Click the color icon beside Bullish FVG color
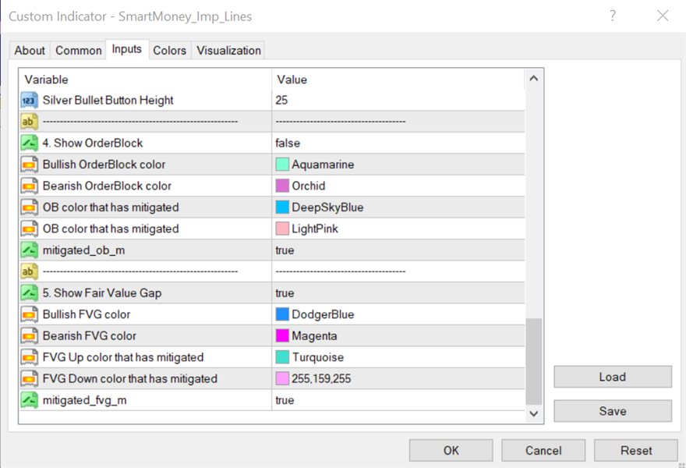686x468 pixels. [29, 314]
